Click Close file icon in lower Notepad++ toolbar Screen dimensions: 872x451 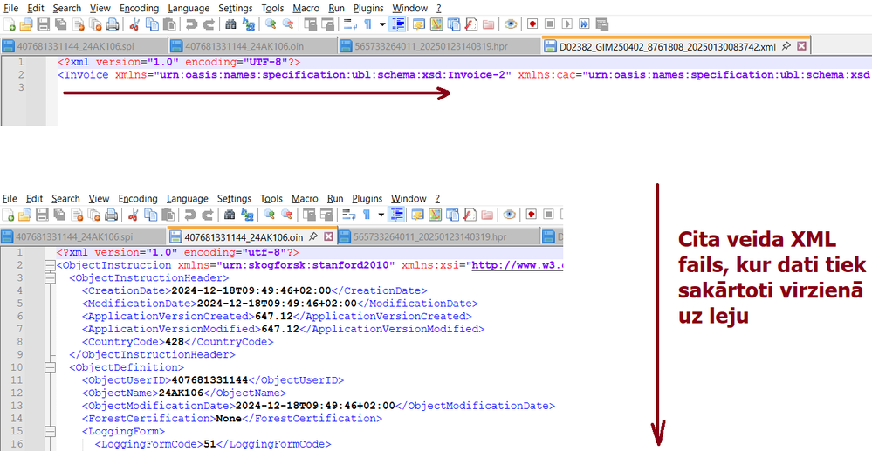(x=76, y=214)
